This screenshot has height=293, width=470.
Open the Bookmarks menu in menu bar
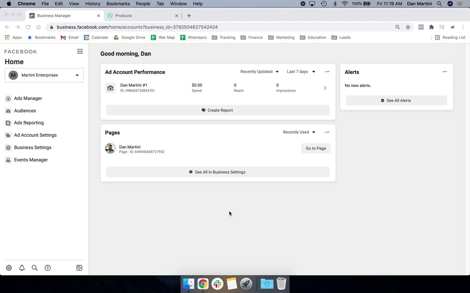(x=118, y=4)
